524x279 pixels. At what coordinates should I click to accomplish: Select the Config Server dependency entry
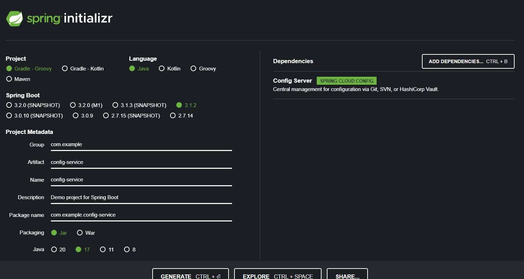click(293, 81)
